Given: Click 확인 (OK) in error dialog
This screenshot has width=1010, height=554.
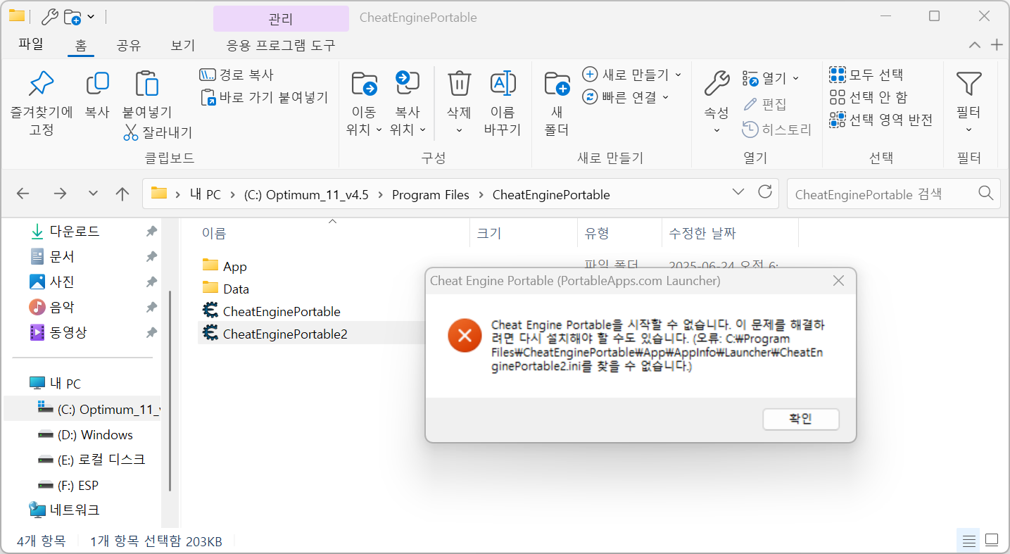Looking at the screenshot, I should (801, 419).
